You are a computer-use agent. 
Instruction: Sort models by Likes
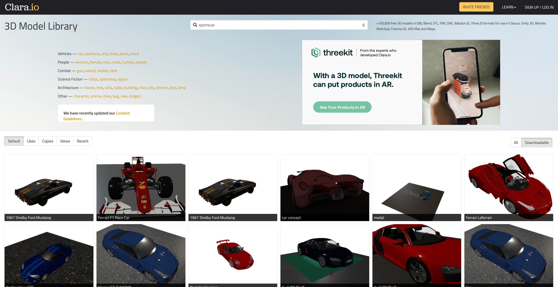point(31,141)
